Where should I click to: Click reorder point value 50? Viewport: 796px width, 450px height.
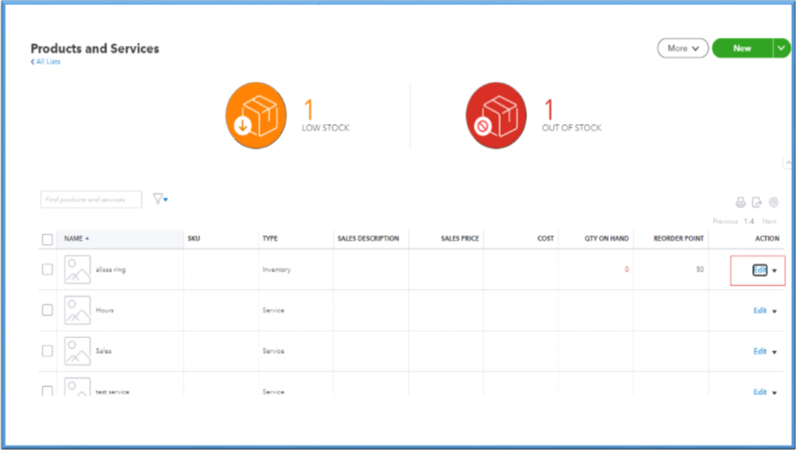(700, 269)
